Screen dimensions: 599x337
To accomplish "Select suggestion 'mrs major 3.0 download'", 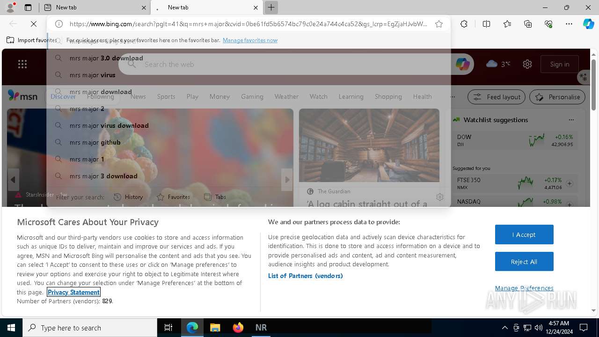I will (x=248, y=58).
